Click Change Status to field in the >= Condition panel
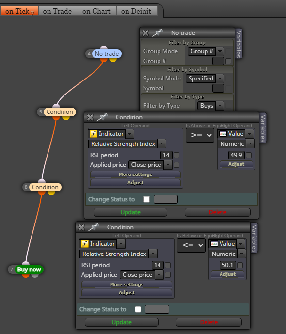 [166, 199]
